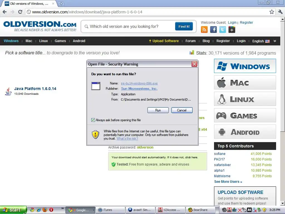Click the Find It! button
This screenshot has width=285, height=214.
pyautogui.click(x=184, y=26)
